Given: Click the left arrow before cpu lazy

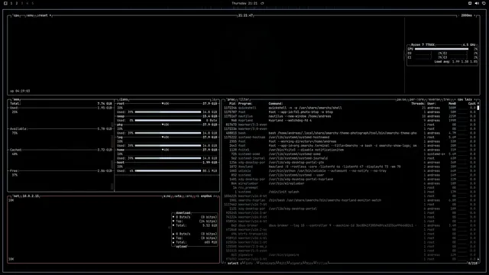Looking at the screenshot, I should coord(455,99).
